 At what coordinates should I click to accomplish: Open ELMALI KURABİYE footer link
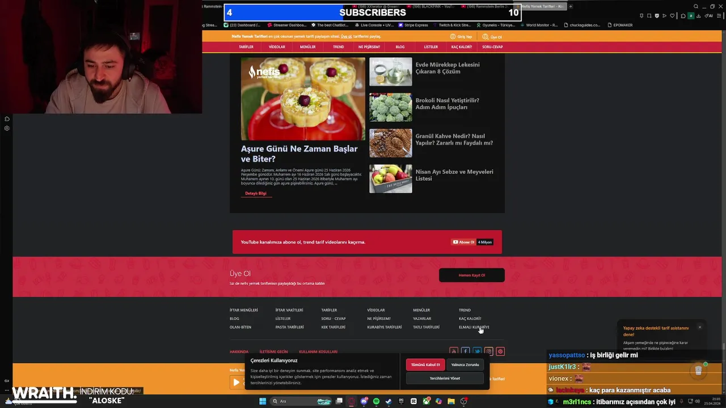pos(474,327)
